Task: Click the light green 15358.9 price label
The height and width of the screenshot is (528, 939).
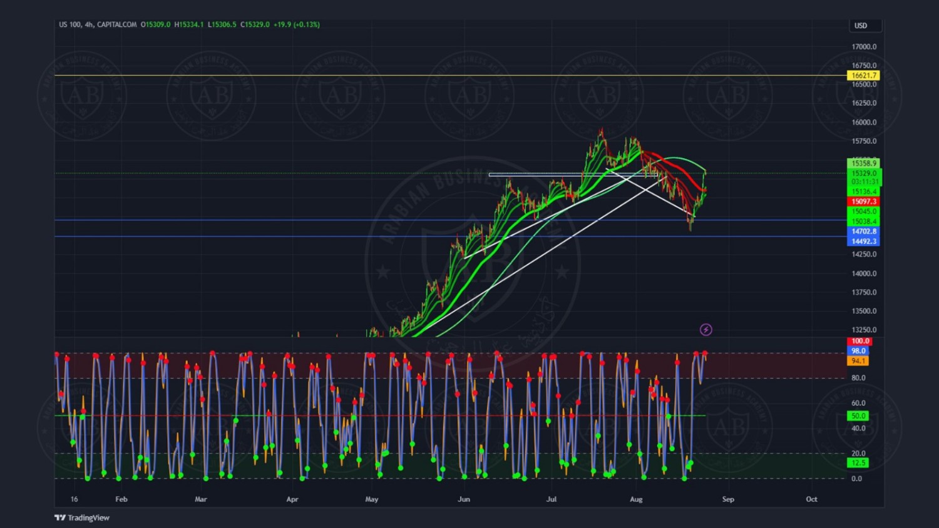Action: coord(863,163)
